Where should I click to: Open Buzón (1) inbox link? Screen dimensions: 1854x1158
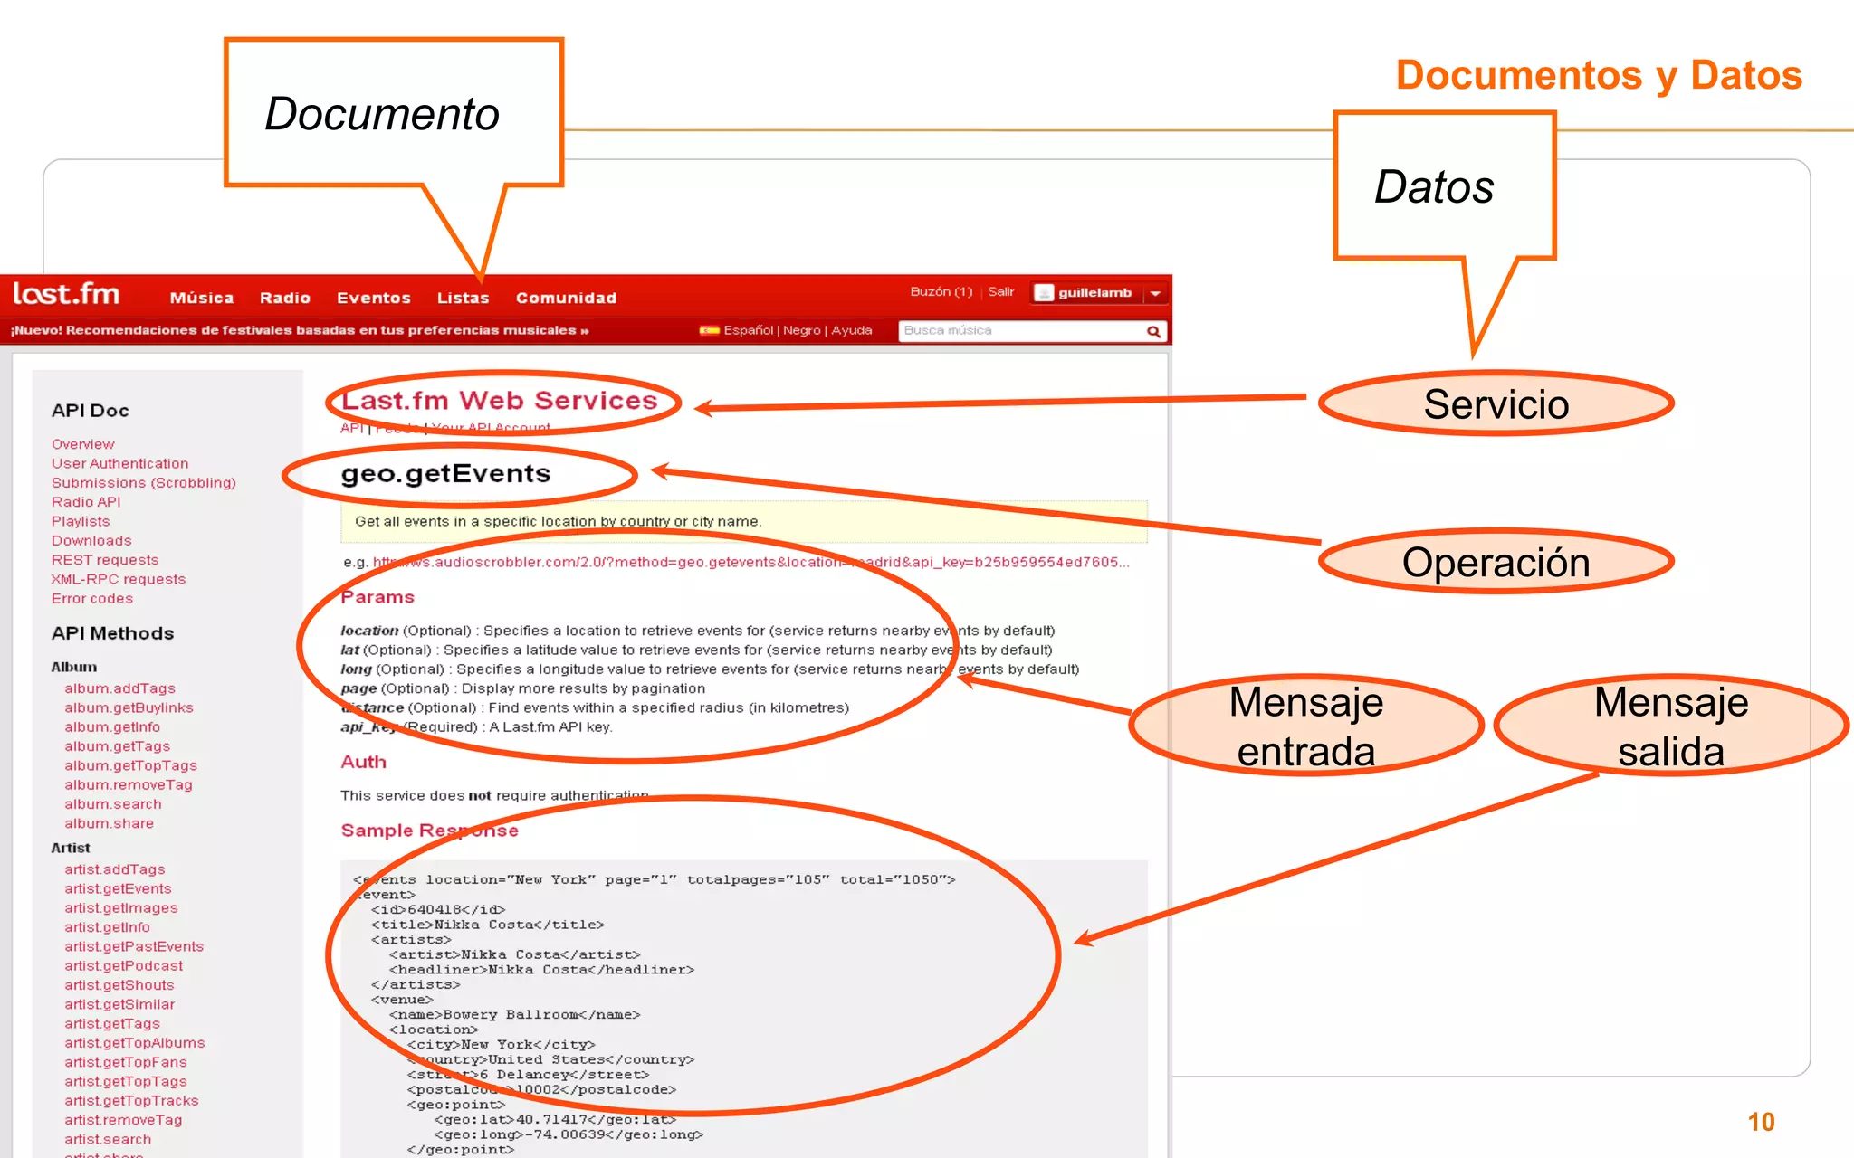(x=941, y=291)
